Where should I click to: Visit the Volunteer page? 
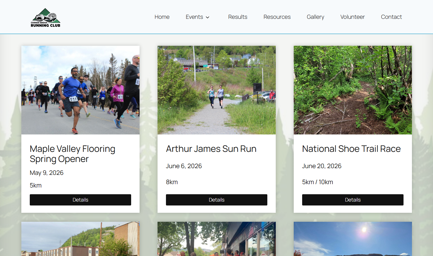click(352, 17)
